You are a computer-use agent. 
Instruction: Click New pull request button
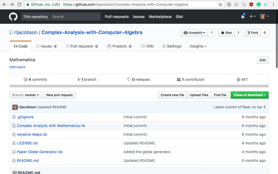click(60, 95)
